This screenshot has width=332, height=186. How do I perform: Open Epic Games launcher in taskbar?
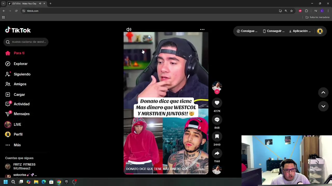(x=67, y=182)
